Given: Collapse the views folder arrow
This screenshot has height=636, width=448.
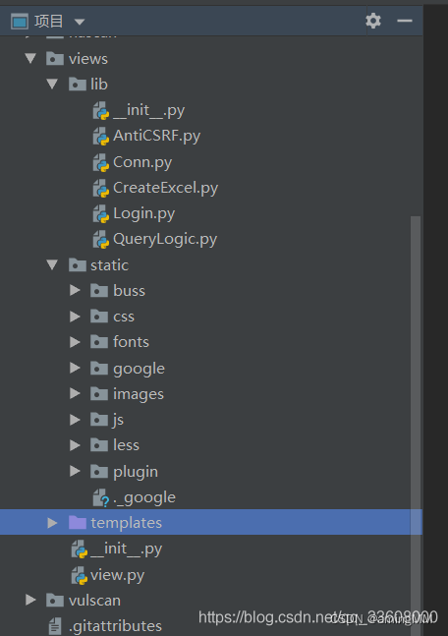Looking at the screenshot, I should pyautogui.click(x=30, y=58).
